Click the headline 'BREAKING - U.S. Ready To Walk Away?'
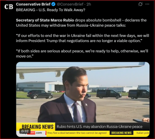Viewport: 155px width, 139px height. coord(51,10)
